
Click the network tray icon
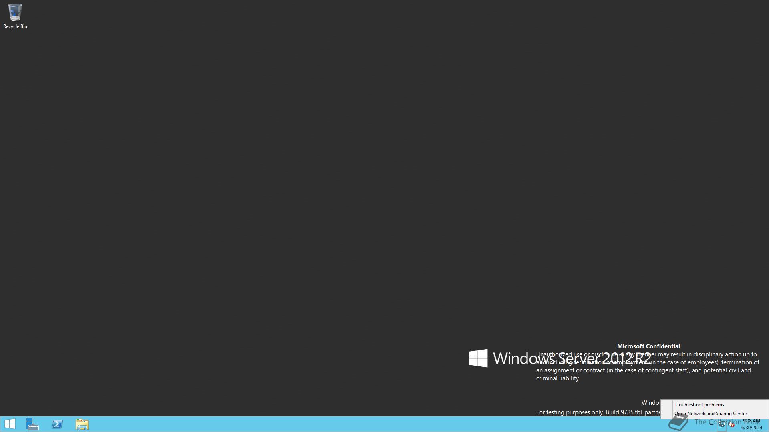pos(722,424)
